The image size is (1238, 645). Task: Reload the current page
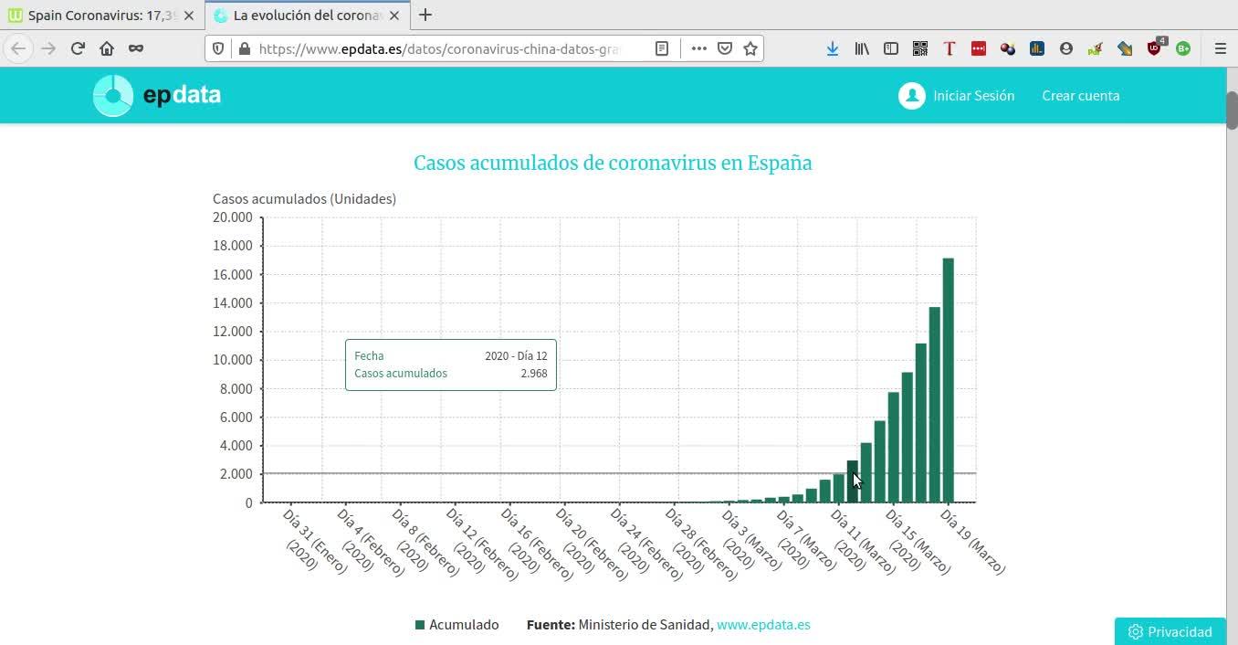[78, 48]
